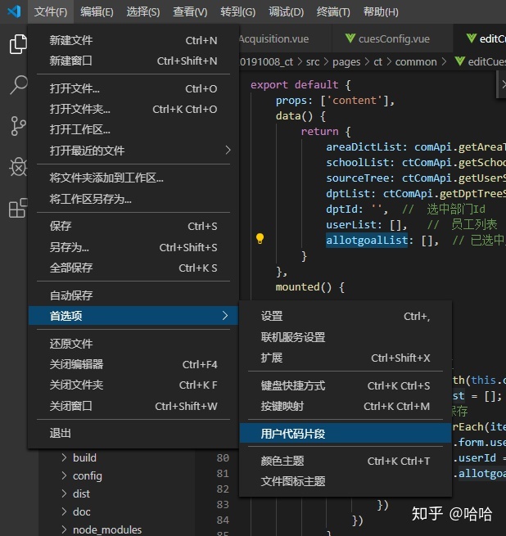Click the pages breadcrumb segment
The image size is (506, 536).
(x=346, y=62)
